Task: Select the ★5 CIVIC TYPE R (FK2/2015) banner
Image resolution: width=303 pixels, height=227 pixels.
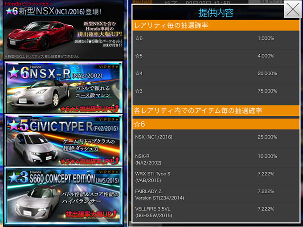Action: coord(63,140)
